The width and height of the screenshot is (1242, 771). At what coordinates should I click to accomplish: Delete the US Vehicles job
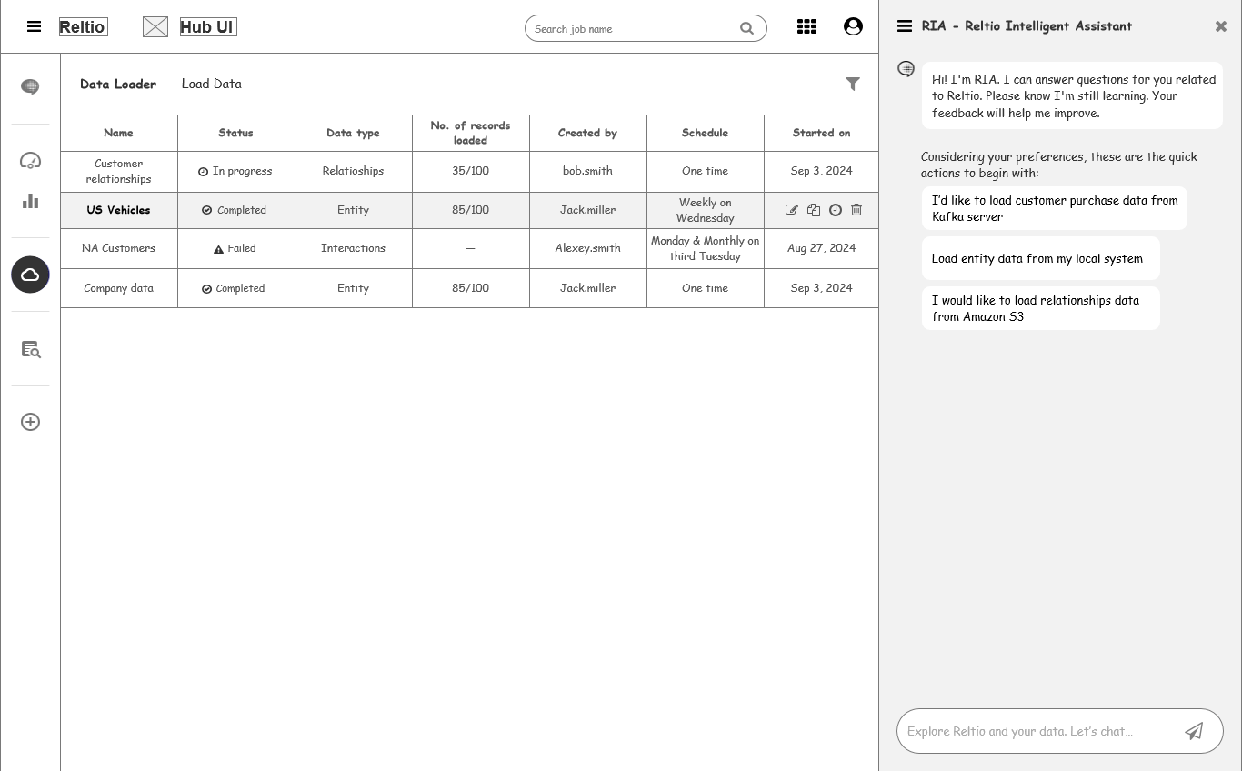[856, 210]
